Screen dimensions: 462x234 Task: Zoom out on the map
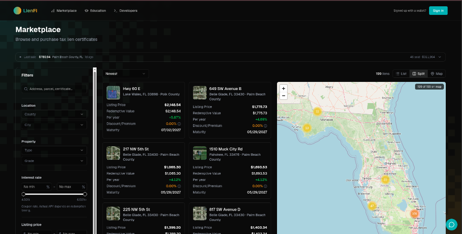click(x=283, y=96)
